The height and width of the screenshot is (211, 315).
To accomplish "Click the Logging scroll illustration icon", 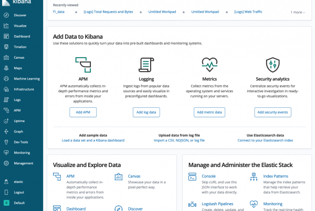I will tap(146, 65).
